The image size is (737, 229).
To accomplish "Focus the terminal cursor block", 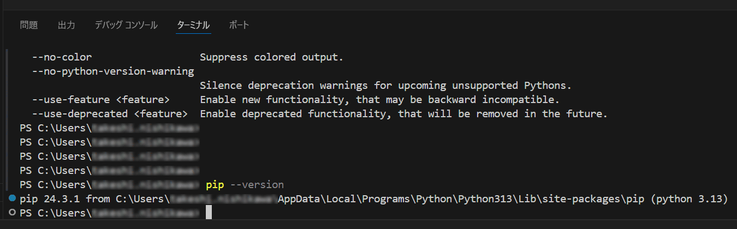I will point(209,213).
